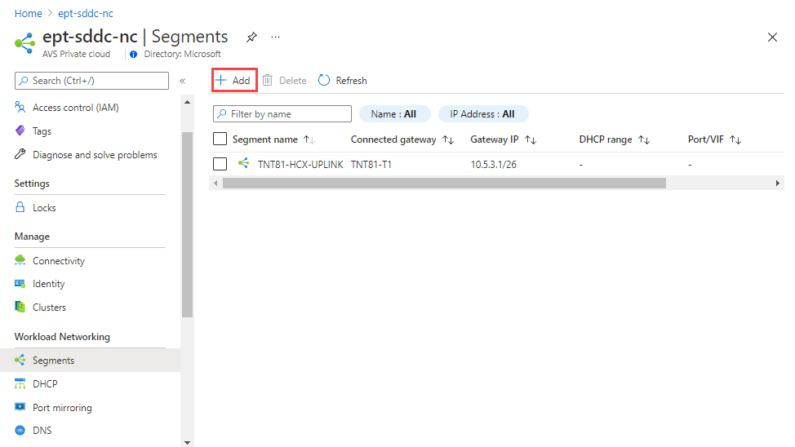Go to the Home breadcrumb

point(28,14)
